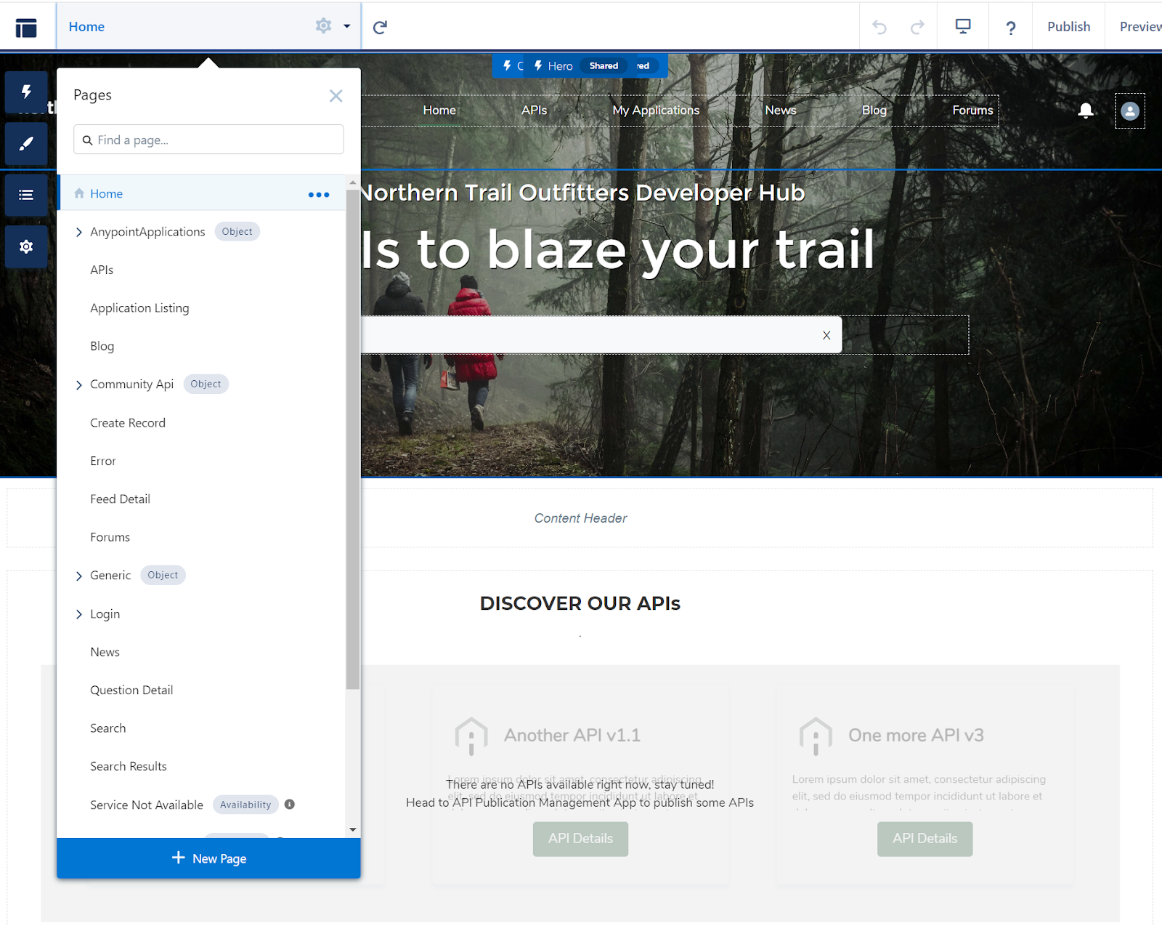
Task: Click the Another API v1.1 card icon
Action: click(471, 736)
